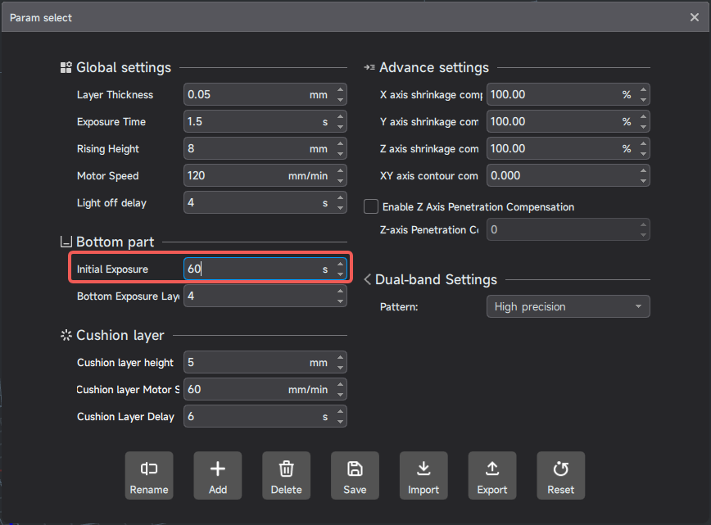The image size is (711, 525).
Task: Increase Layer Thickness with up arrow
Action: [341, 90]
